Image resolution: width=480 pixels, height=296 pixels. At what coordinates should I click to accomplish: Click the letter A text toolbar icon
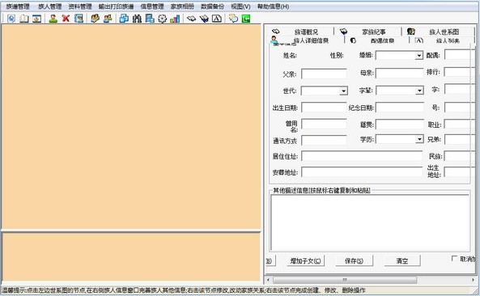point(217,19)
